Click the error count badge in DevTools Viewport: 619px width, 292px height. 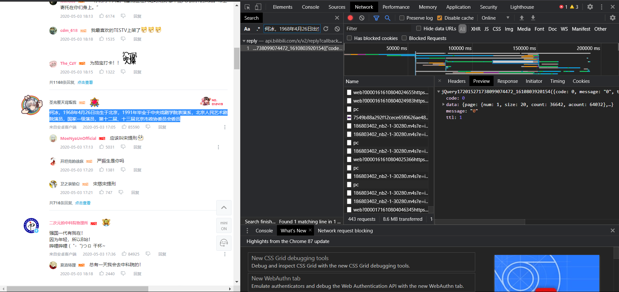tap(564, 7)
